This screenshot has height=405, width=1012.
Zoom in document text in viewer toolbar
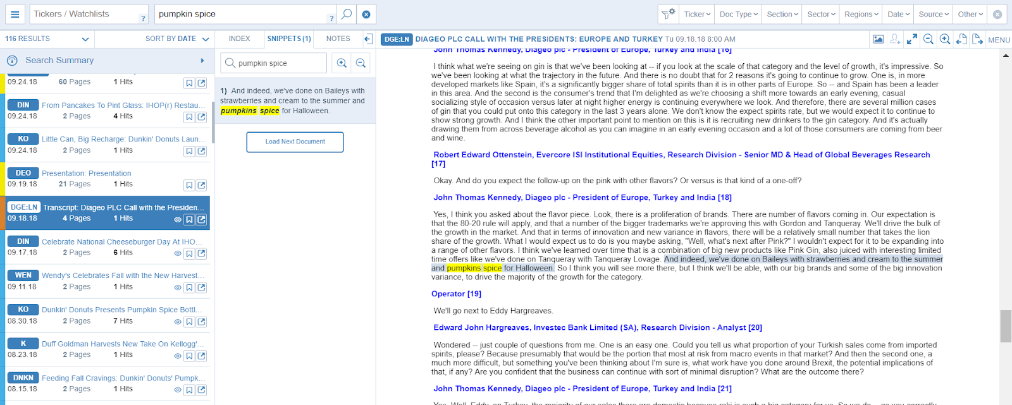(x=945, y=39)
